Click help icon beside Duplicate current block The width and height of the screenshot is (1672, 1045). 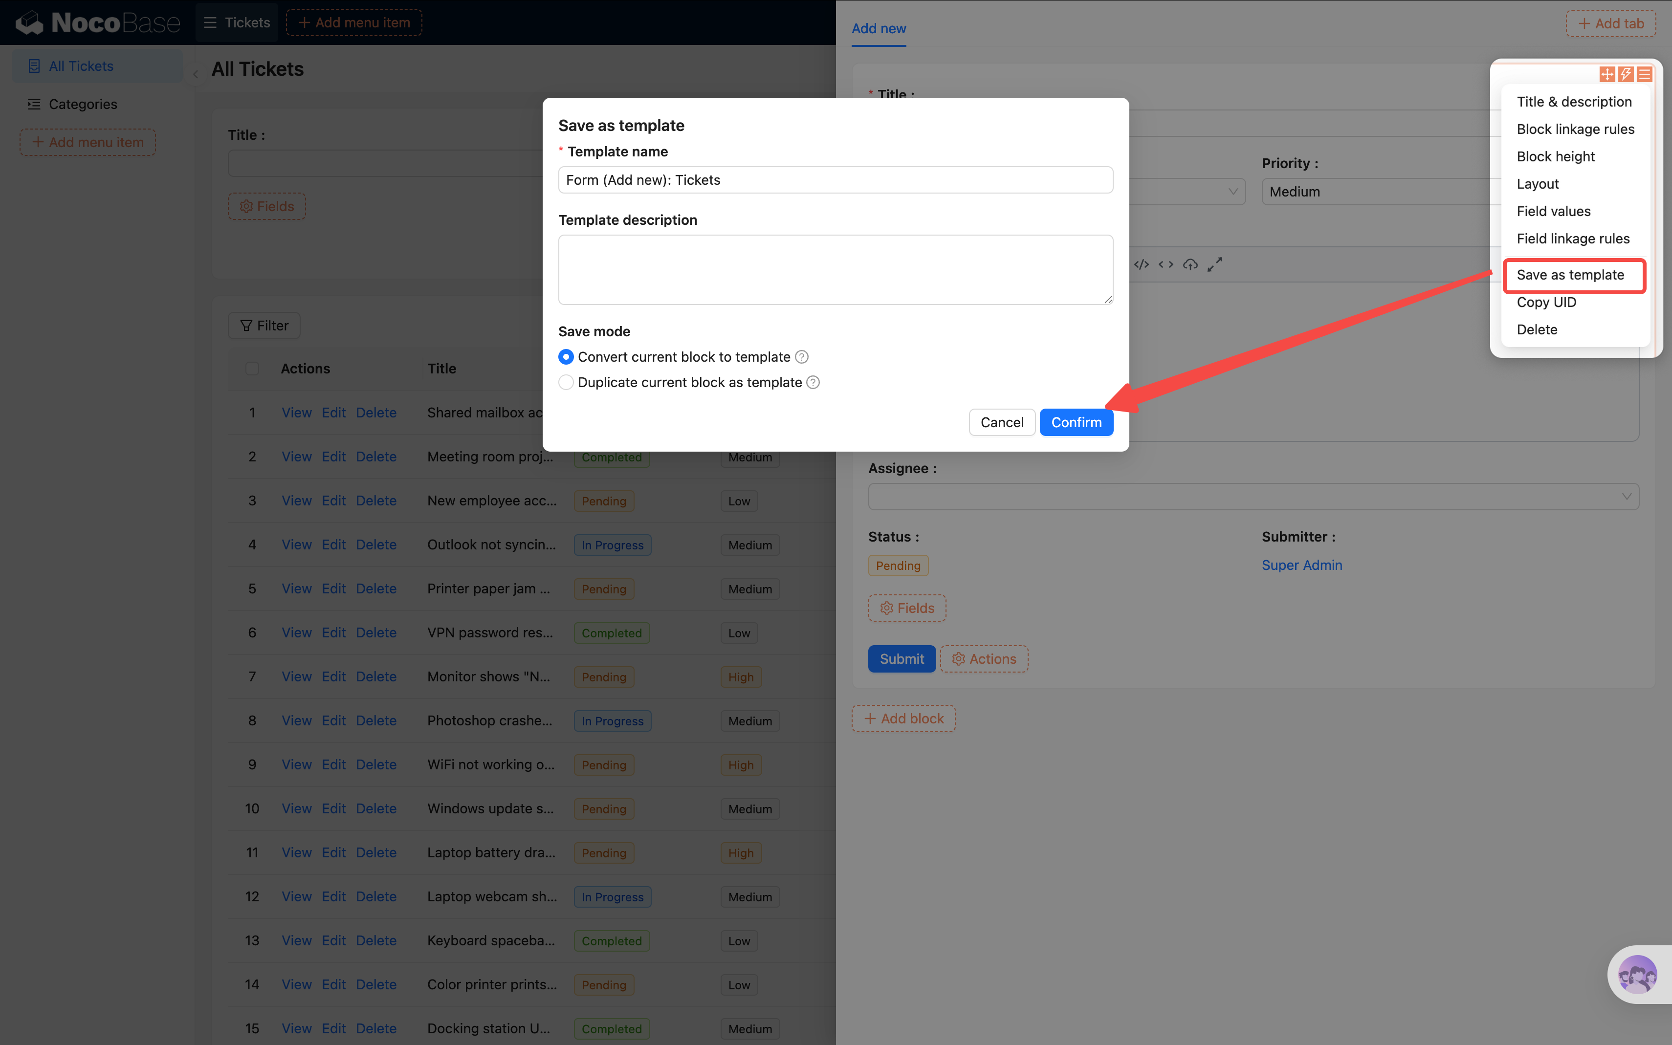tap(814, 383)
